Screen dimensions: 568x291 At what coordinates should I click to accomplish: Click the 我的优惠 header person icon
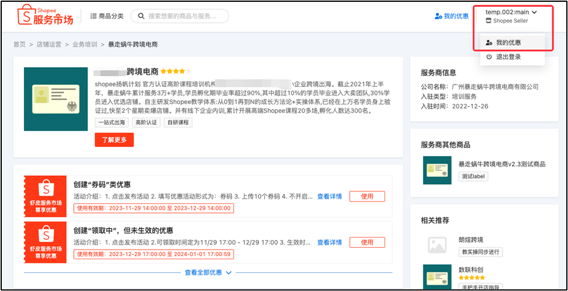tap(438, 16)
